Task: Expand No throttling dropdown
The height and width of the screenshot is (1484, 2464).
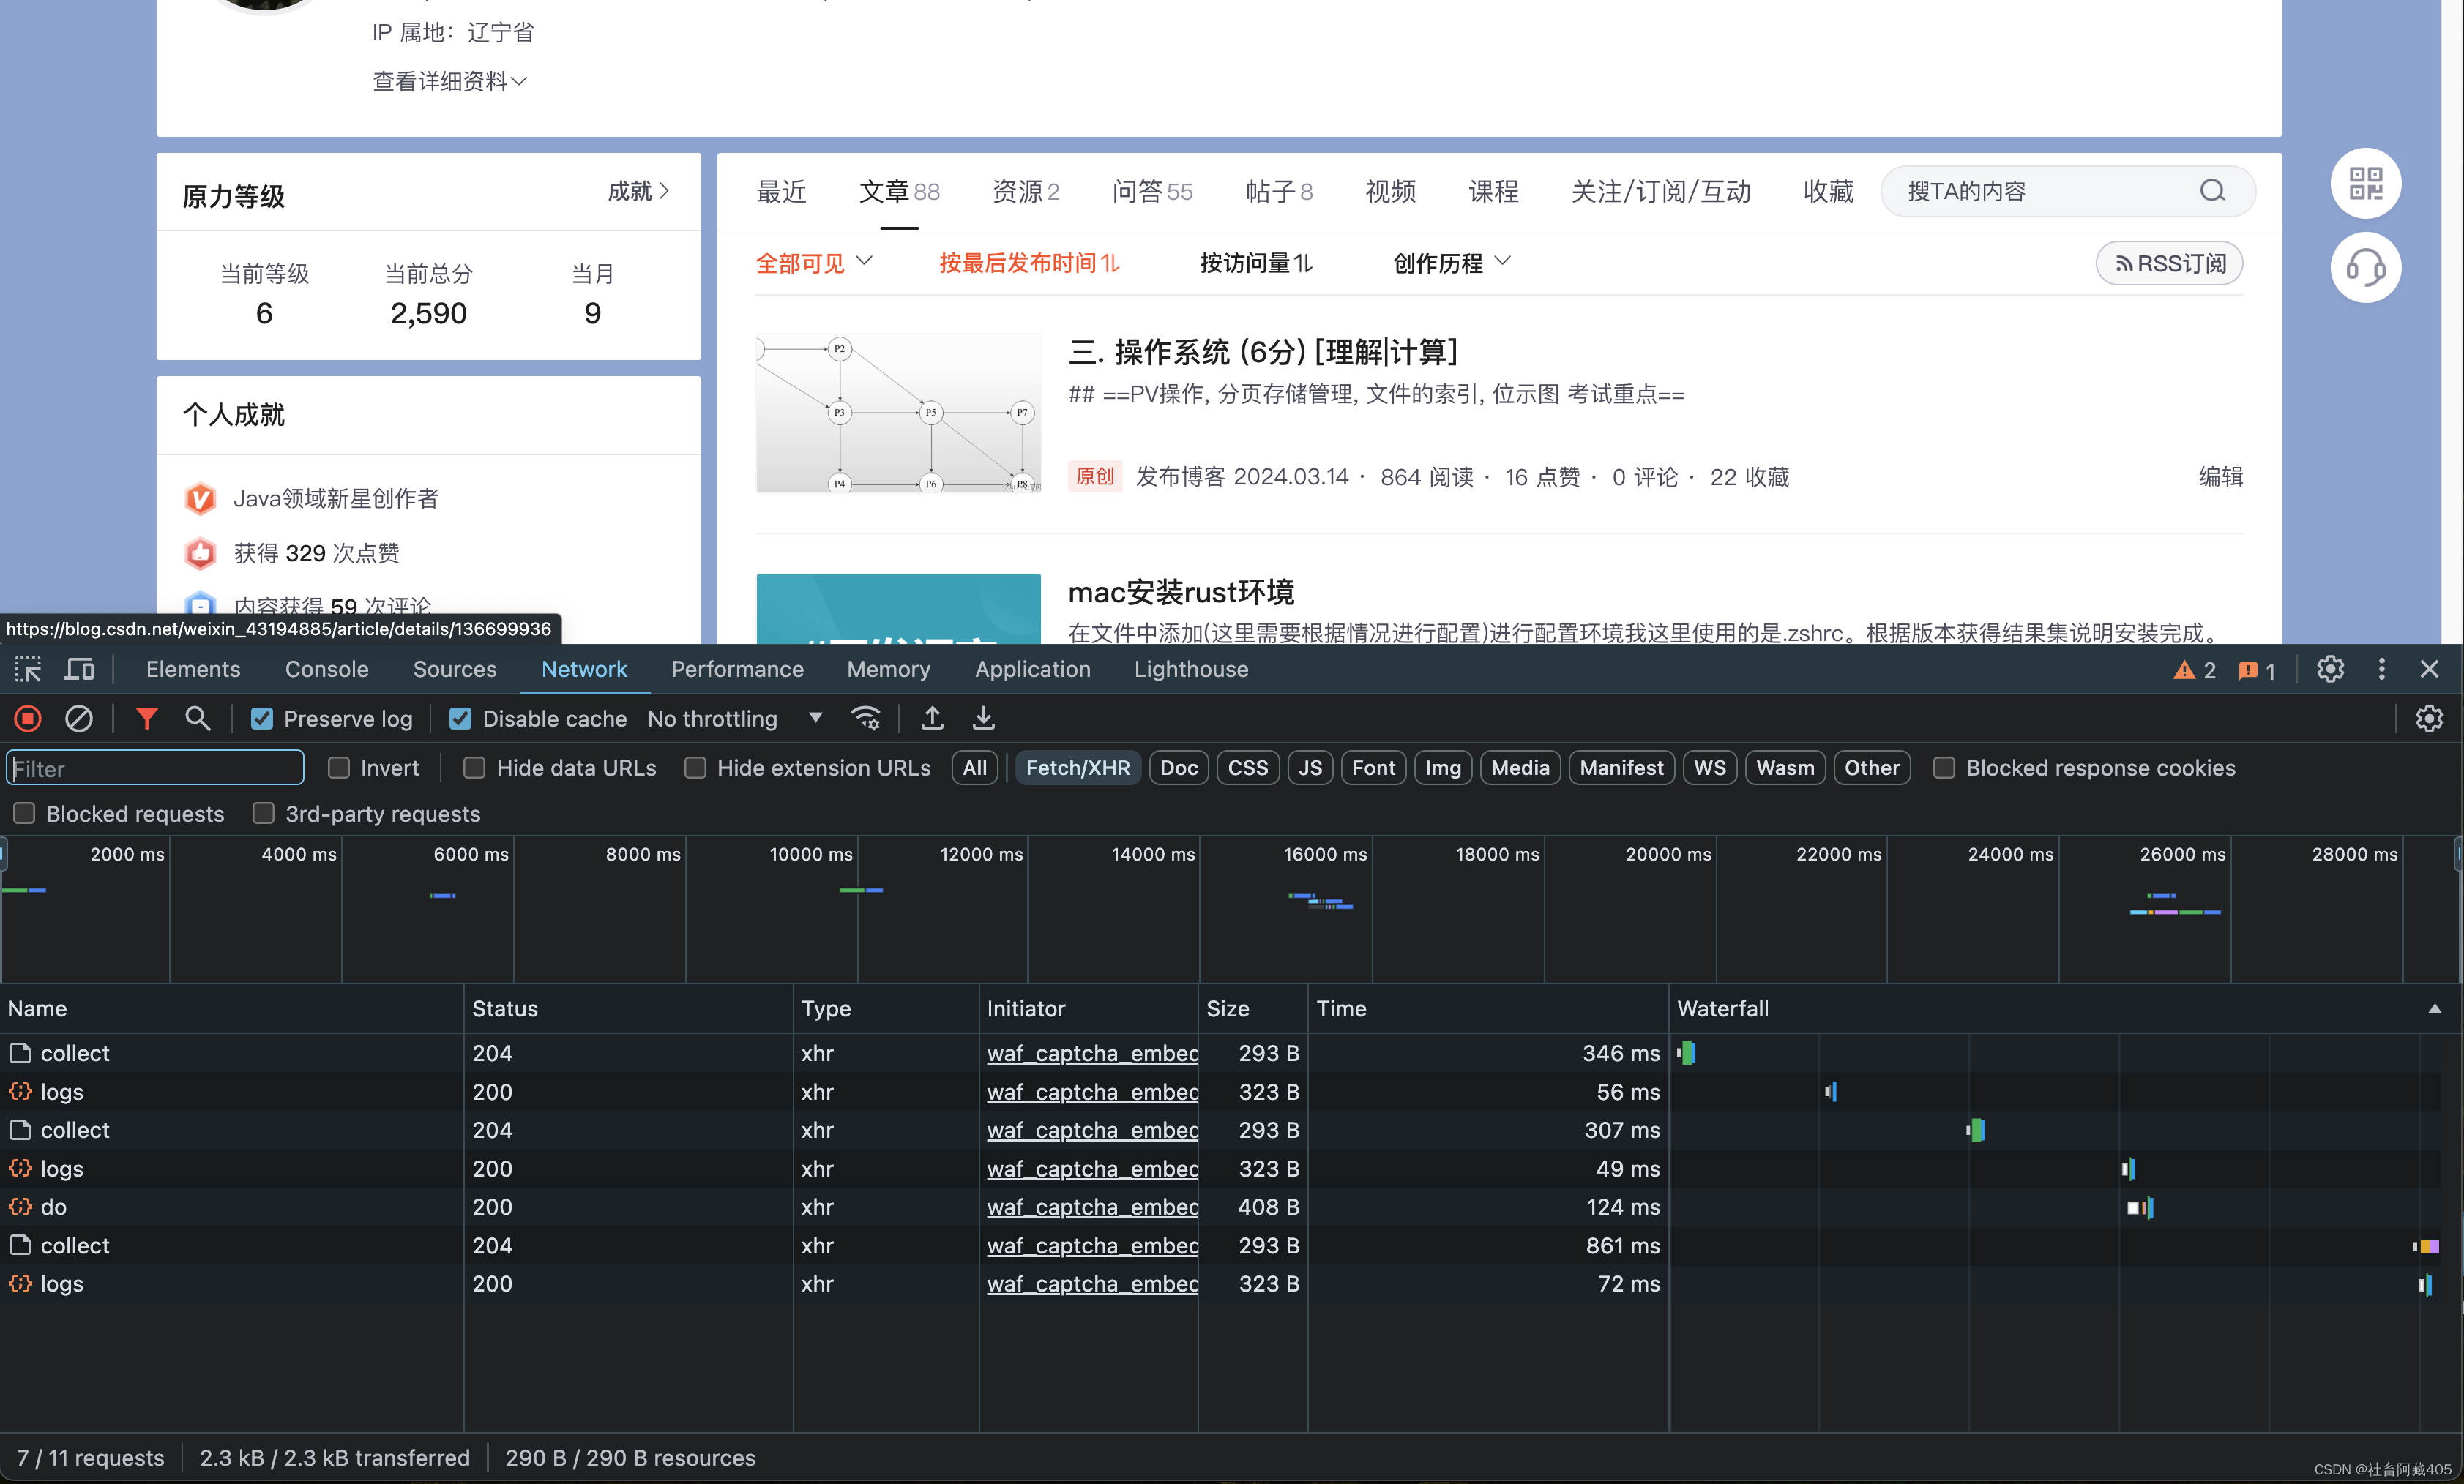Action: click(815, 719)
